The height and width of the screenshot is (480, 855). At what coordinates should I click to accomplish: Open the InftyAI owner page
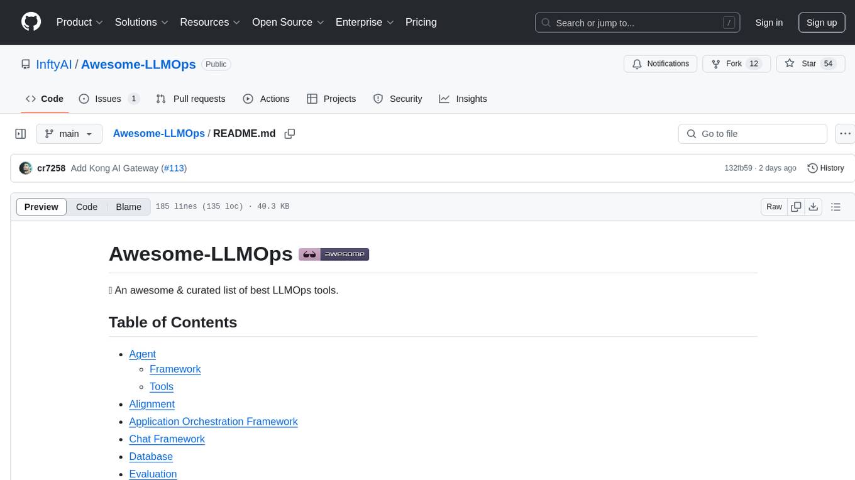click(54, 64)
